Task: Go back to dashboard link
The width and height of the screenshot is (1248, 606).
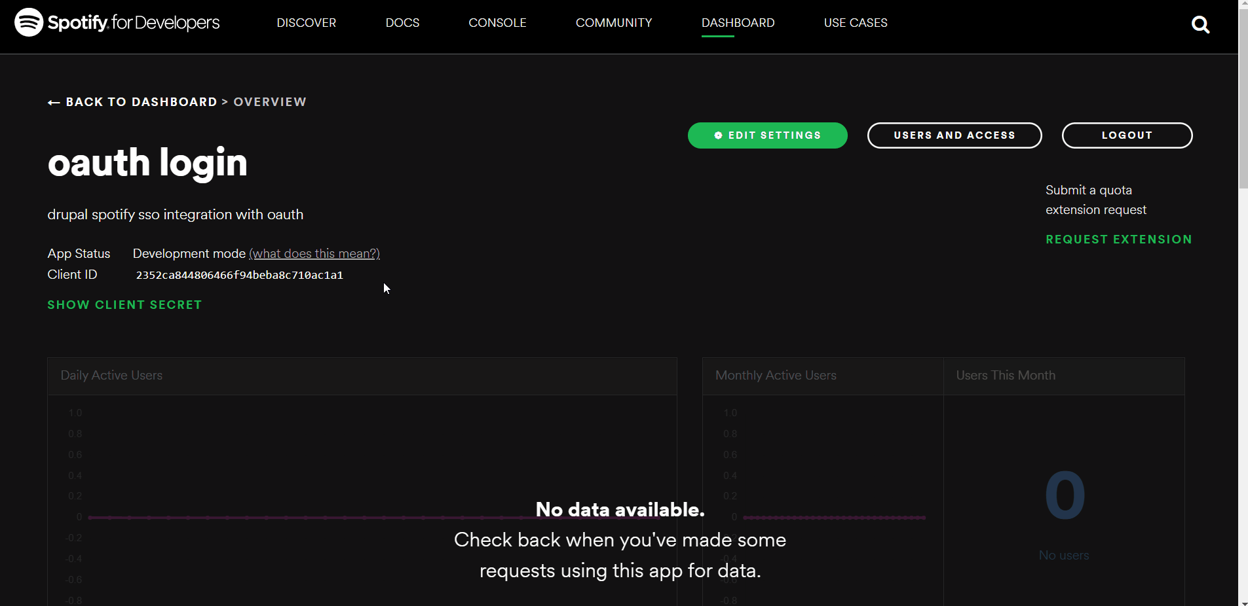Action: pyautogui.click(x=132, y=102)
